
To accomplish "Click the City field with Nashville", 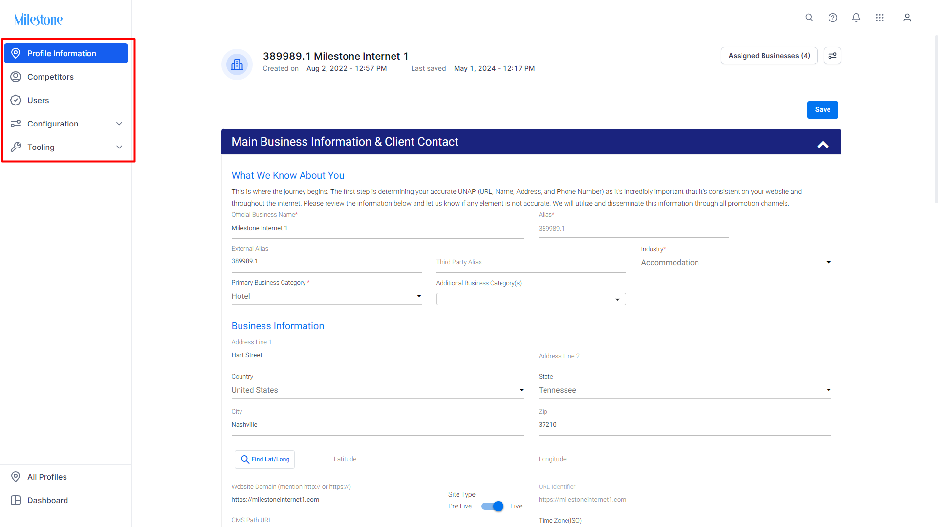I will point(377,425).
